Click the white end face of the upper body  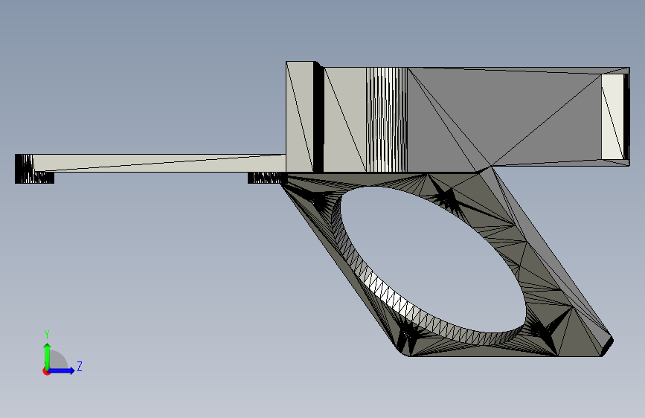pyautogui.click(x=613, y=118)
